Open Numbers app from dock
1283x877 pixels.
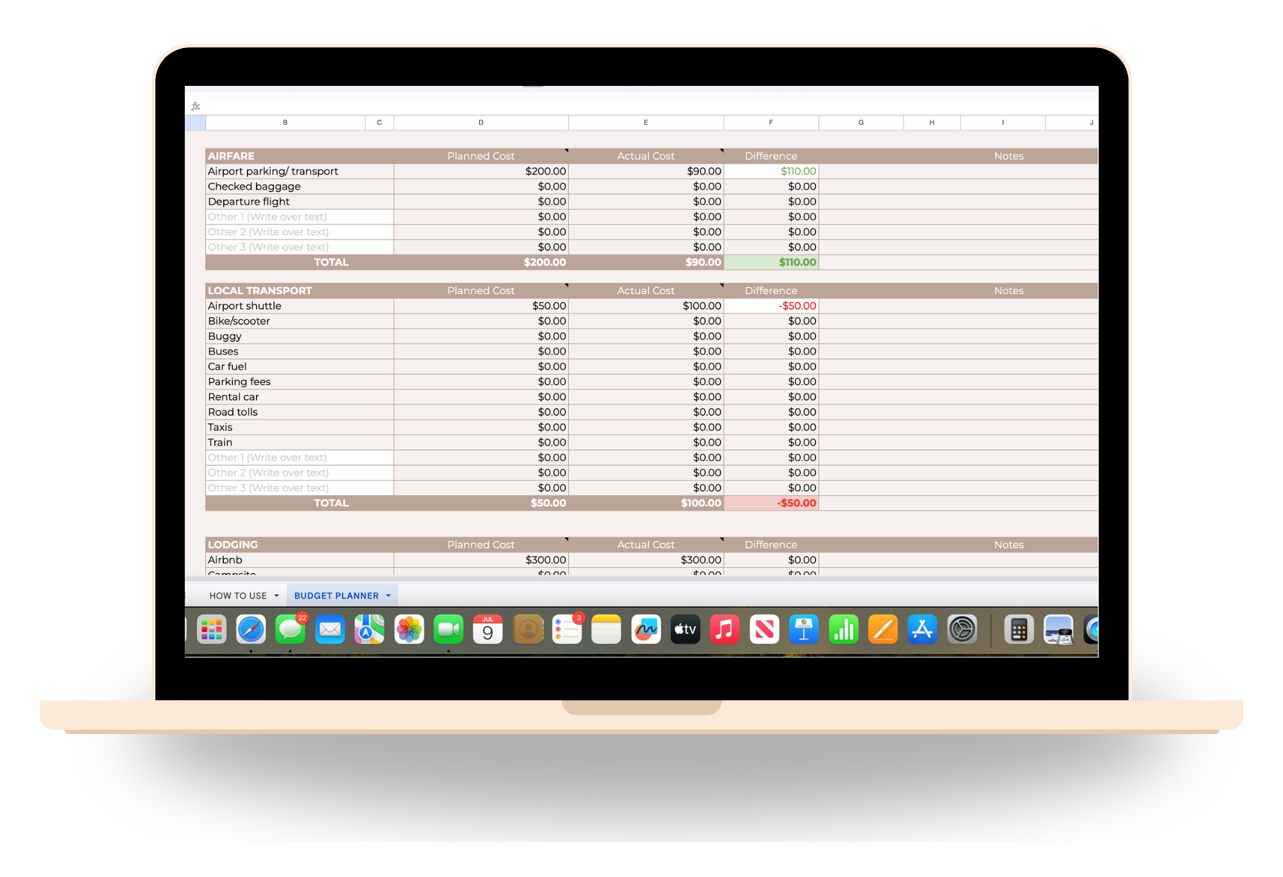844,630
